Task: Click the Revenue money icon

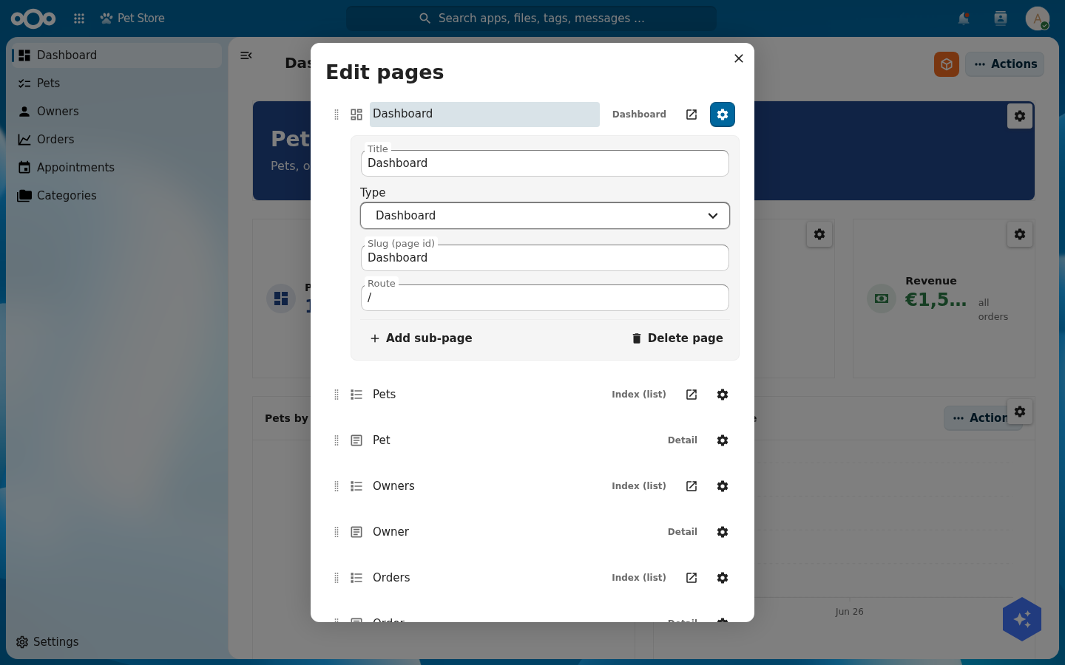Action: pos(882,299)
